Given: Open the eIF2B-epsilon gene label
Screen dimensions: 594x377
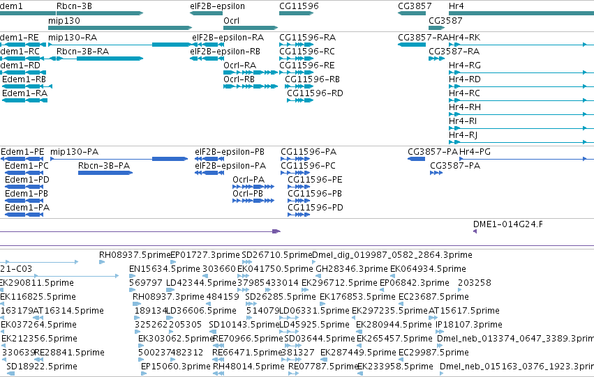Looking at the screenshot, I should pyautogui.click(x=218, y=6).
